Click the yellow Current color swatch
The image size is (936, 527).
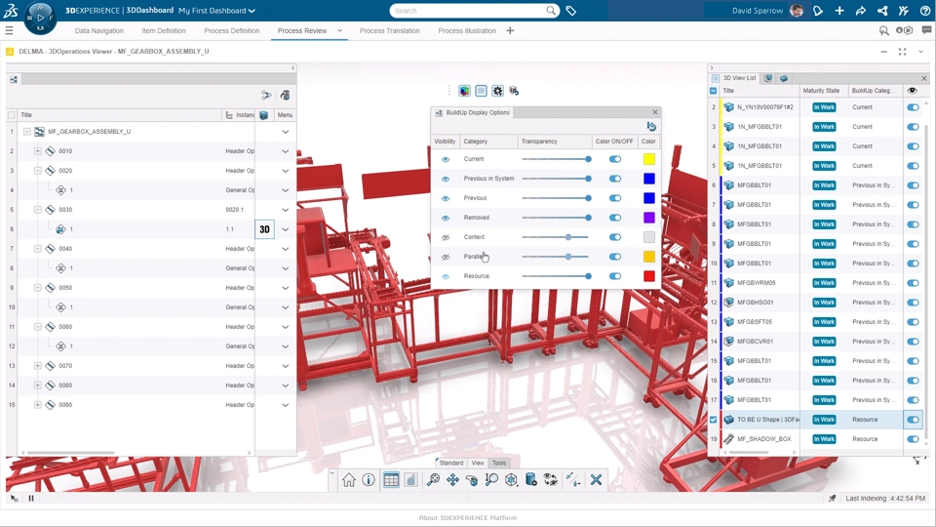point(649,159)
